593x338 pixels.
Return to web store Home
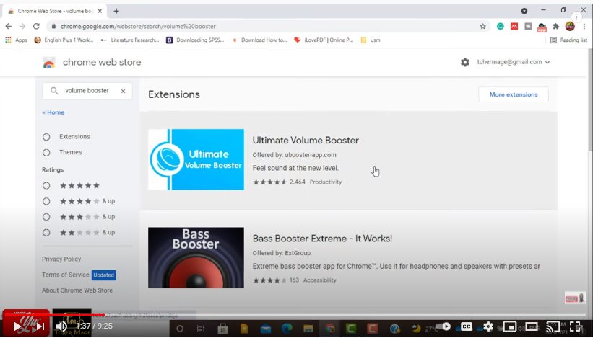pos(53,112)
